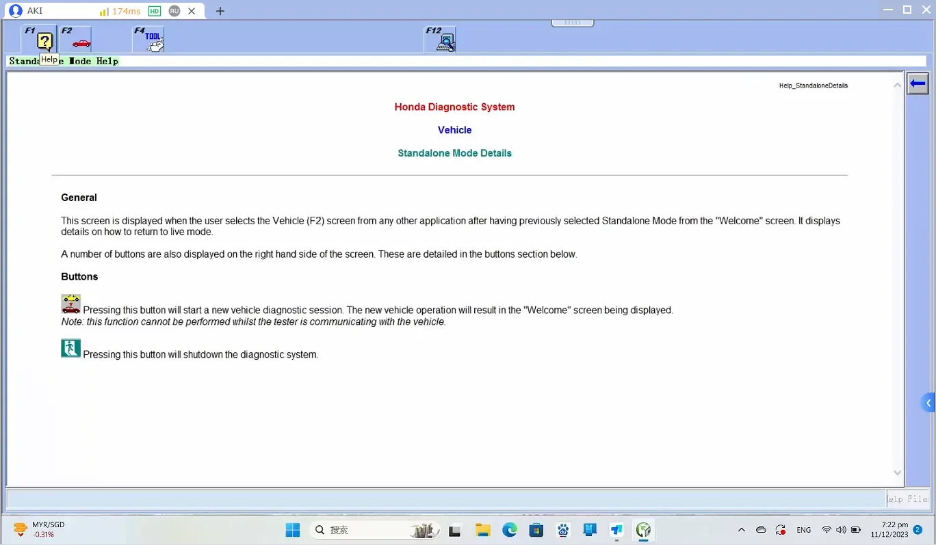Click the blue Vehicle heading
The width and height of the screenshot is (936, 545).
(x=454, y=130)
